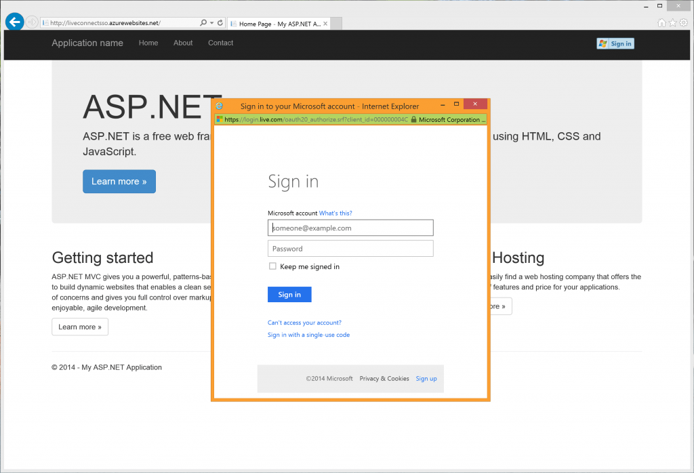Click Sign in with a single-use code
The width and height of the screenshot is (694, 473).
click(308, 335)
